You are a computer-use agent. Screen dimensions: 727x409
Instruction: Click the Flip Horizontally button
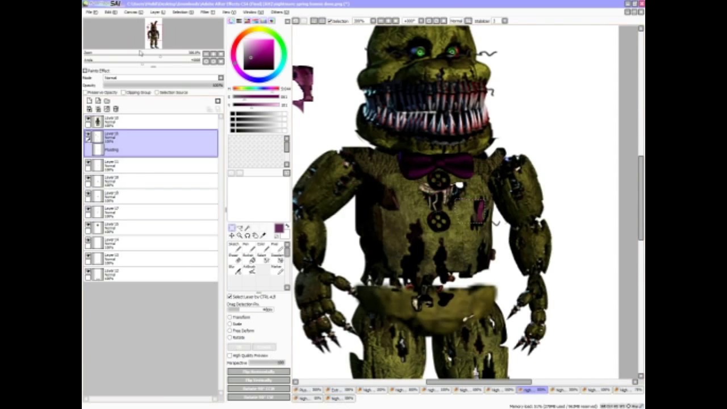tap(258, 372)
